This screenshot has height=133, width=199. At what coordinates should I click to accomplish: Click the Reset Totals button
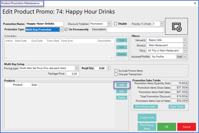[x=177, y=107]
